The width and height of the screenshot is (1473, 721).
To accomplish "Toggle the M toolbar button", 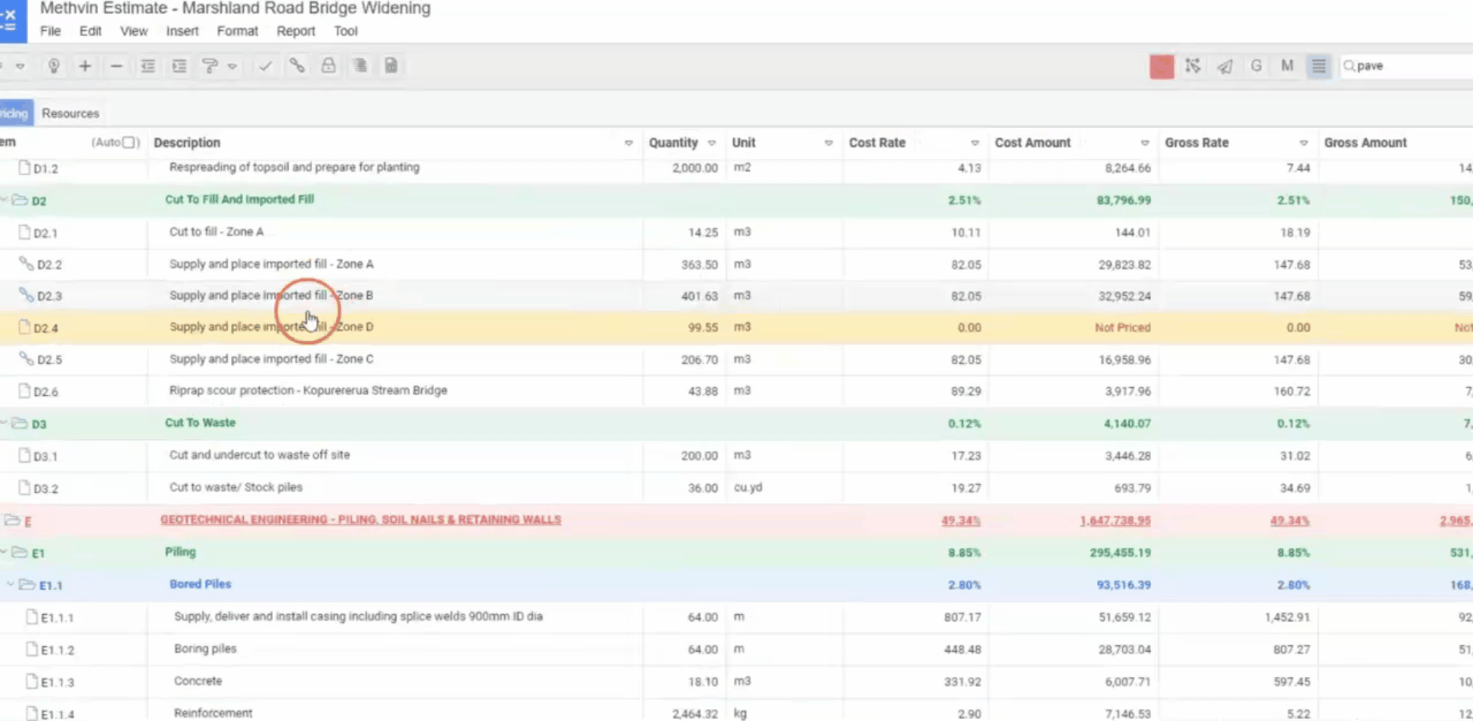I will [x=1287, y=66].
